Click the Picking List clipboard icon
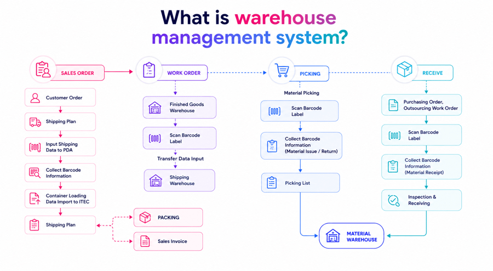Image resolution: width=493 pixels, height=271 pixels. pos(272,183)
